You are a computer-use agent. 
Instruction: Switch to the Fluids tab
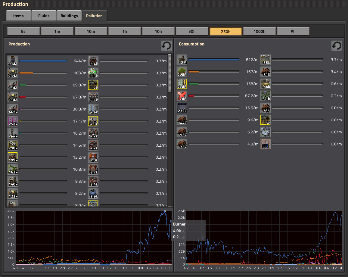[x=44, y=16]
